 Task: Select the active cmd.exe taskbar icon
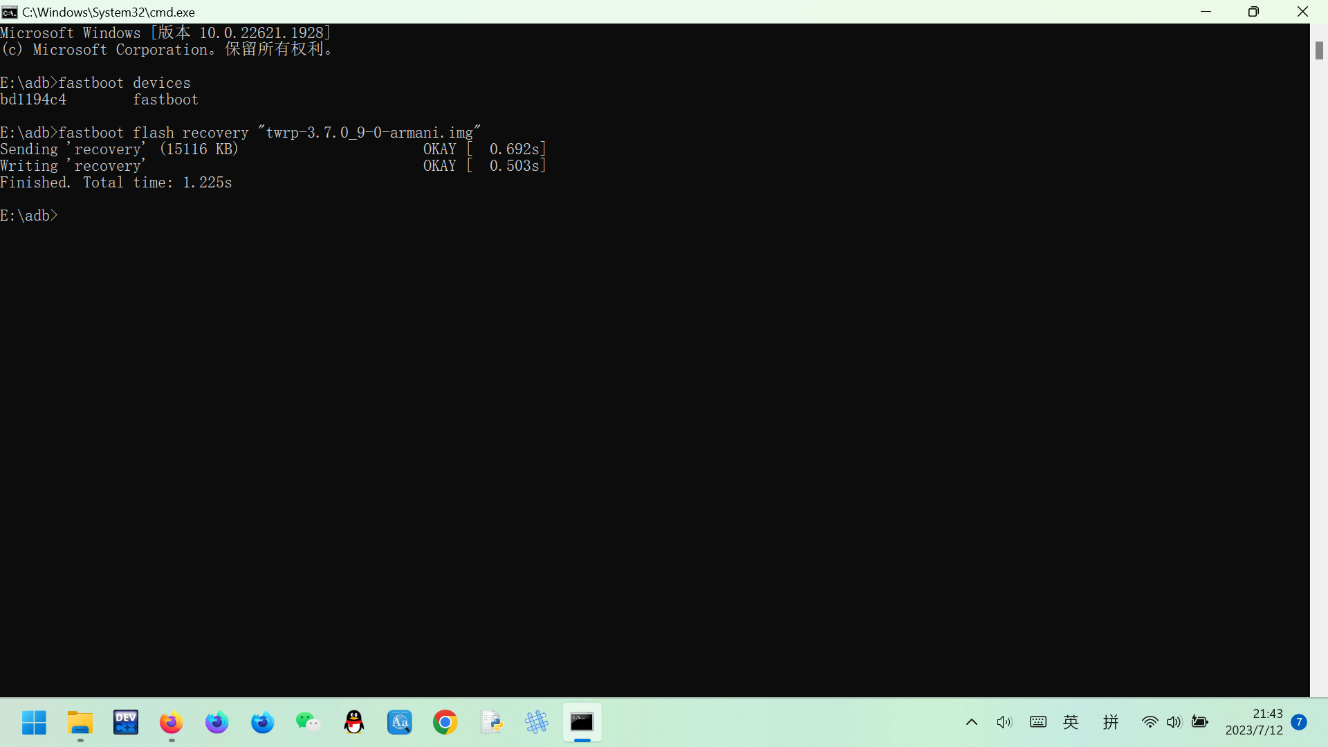(582, 723)
